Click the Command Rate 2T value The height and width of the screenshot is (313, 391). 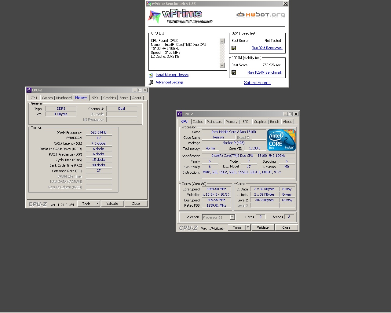pyautogui.click(x=99, y=171)
